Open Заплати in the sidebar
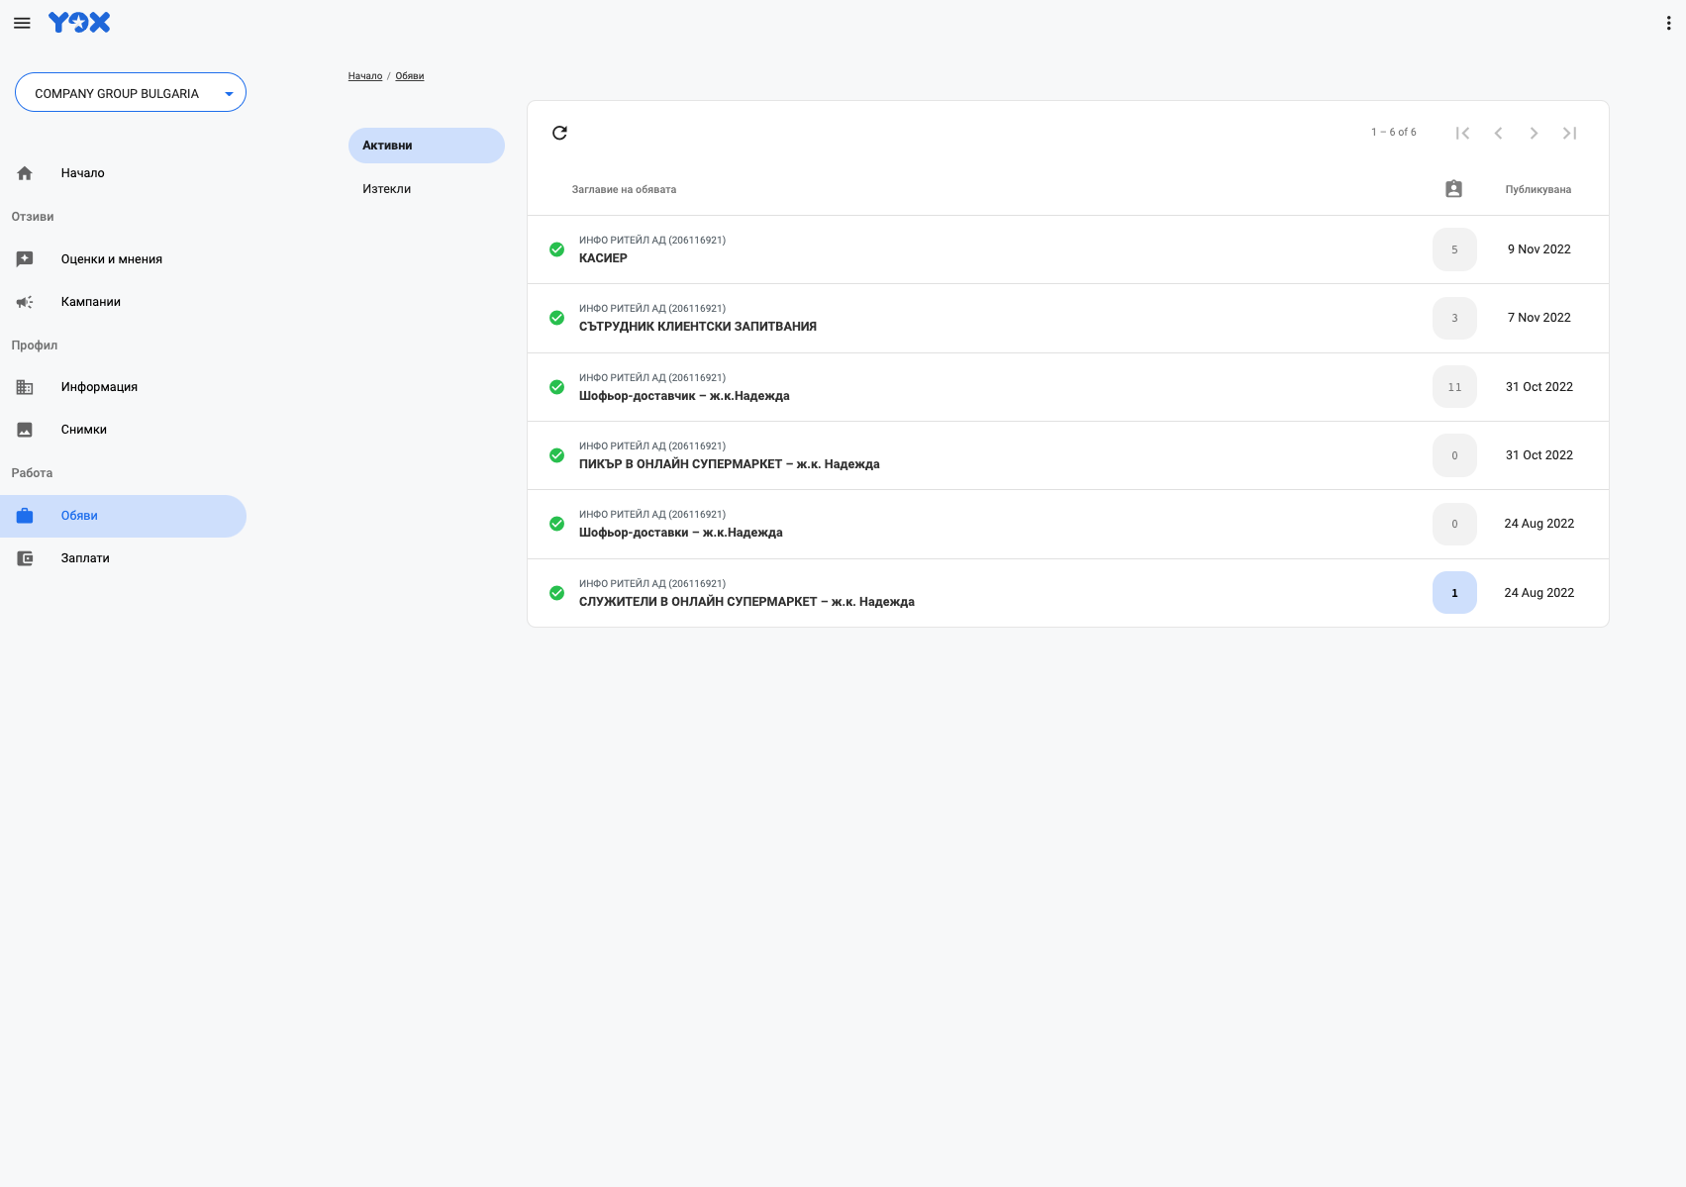The width and height of the screenshot is (1686, 1187). coord(85,558)
